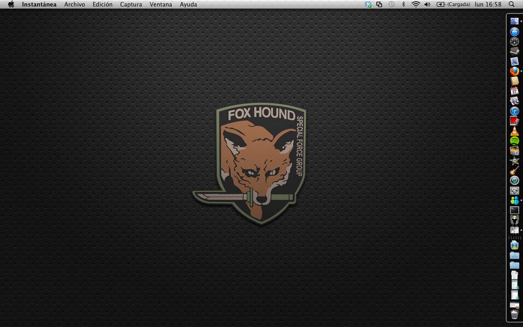Open the Captura menu

click(131, 4)
